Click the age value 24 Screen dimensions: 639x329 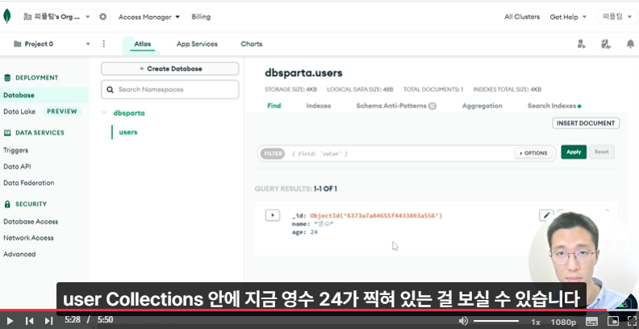click(x=314, y=232)
